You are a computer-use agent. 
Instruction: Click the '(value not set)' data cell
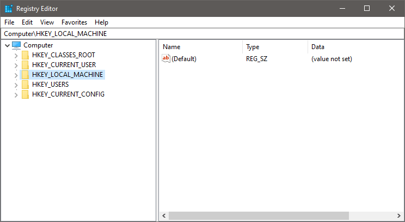pyautogui.click(x=332, y=59)
